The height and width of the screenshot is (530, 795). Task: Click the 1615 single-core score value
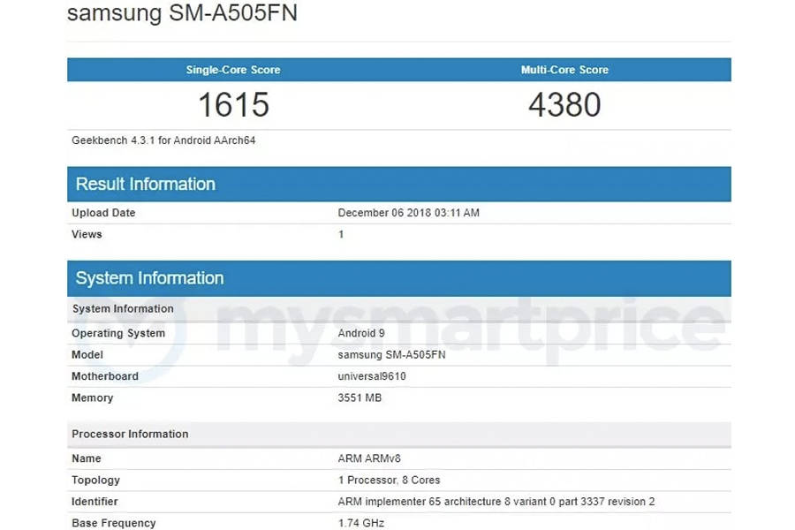pos(232,105)
